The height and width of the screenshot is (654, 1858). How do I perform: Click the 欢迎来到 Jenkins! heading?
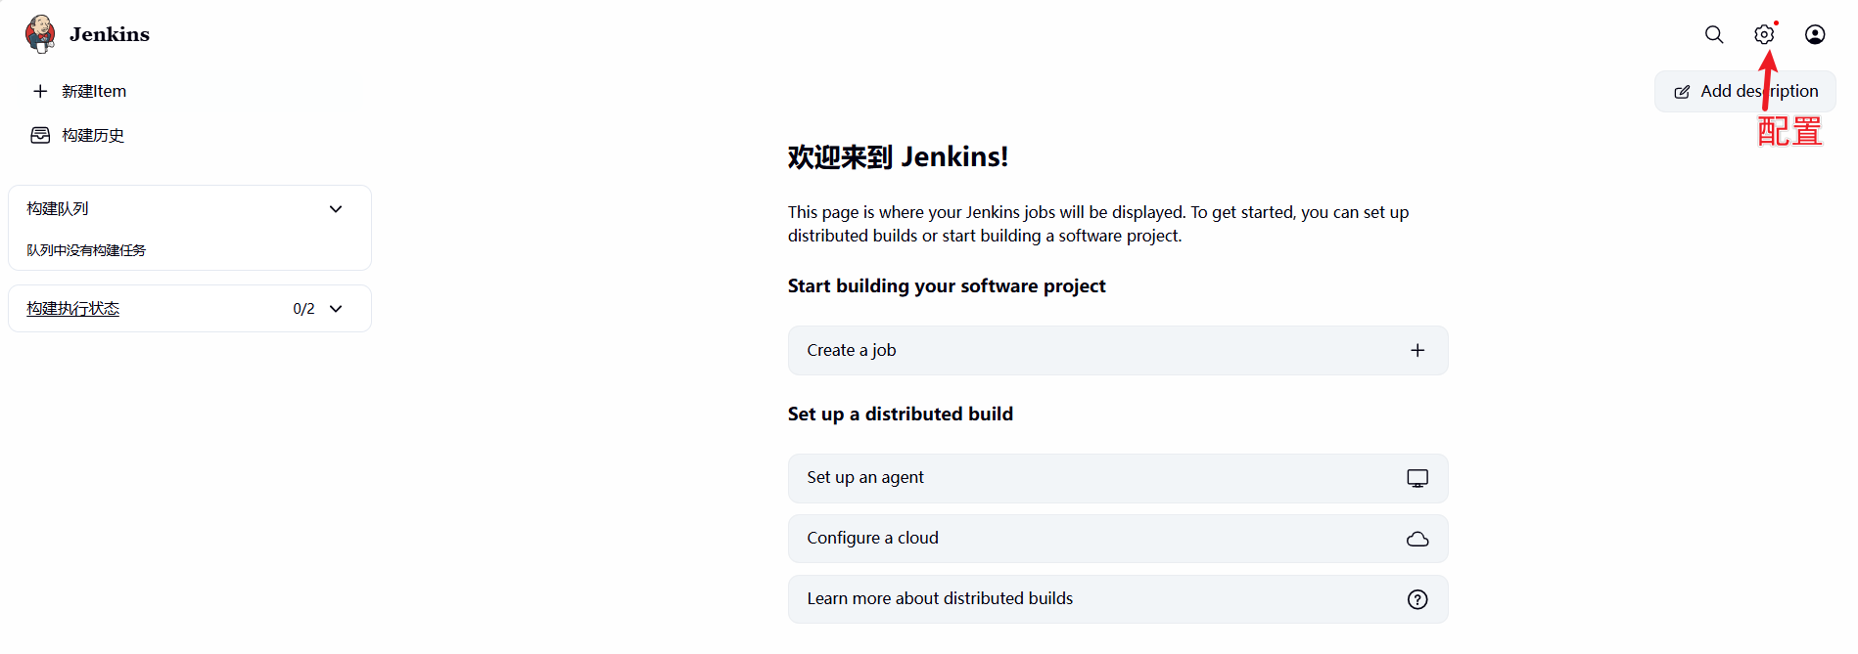(898, 156)
